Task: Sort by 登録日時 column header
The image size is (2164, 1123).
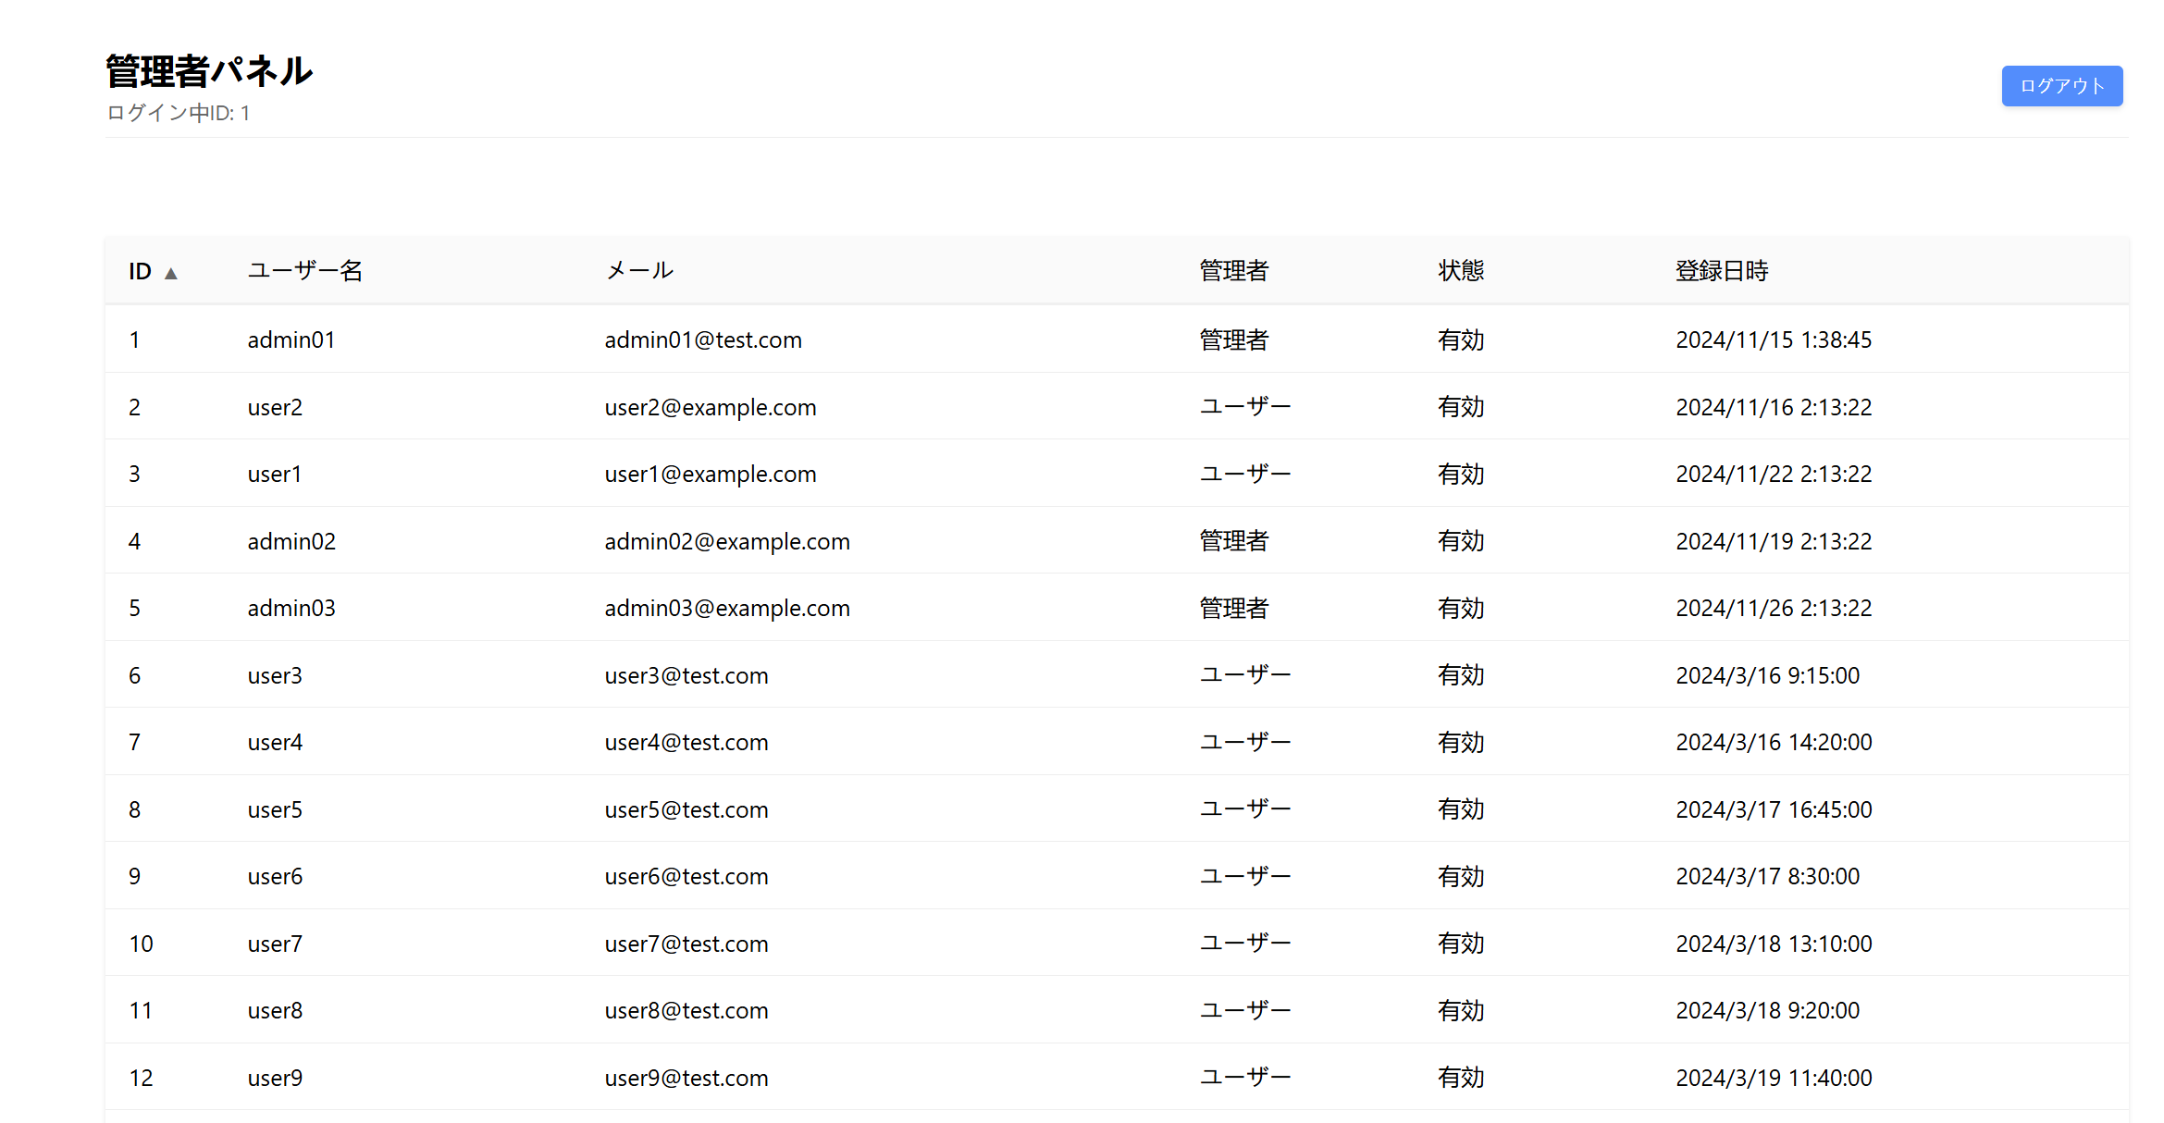Action: click(x=1721, y=271)
